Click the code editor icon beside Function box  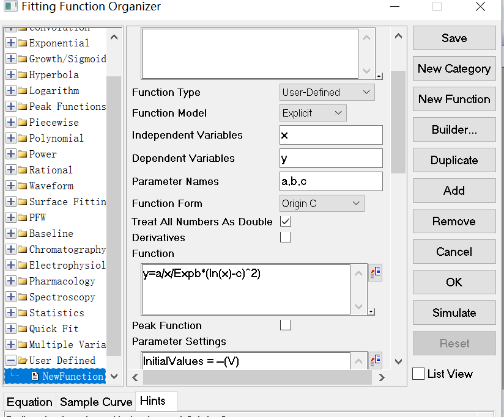(375, 272)
